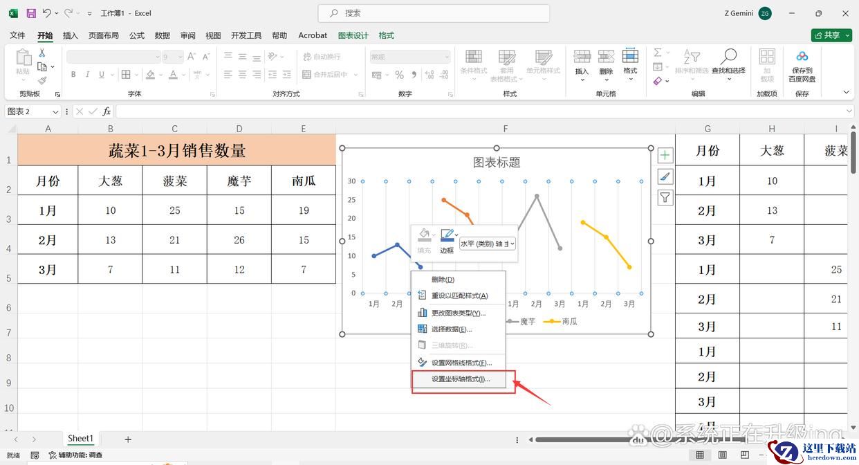This screenshot has height=465, width=859.
Task: Click the 共享 share button
Action: 831,35
